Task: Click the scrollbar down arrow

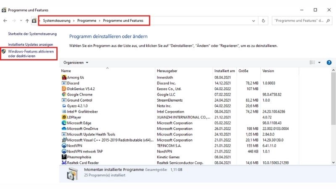Action: pyautogui.click(x=333, y=163)
